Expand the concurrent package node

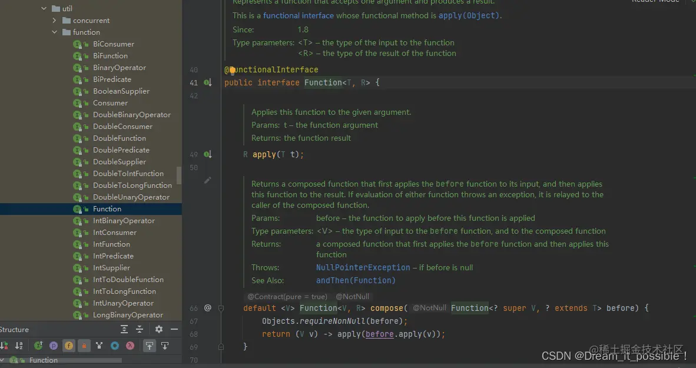click(54, 20)
